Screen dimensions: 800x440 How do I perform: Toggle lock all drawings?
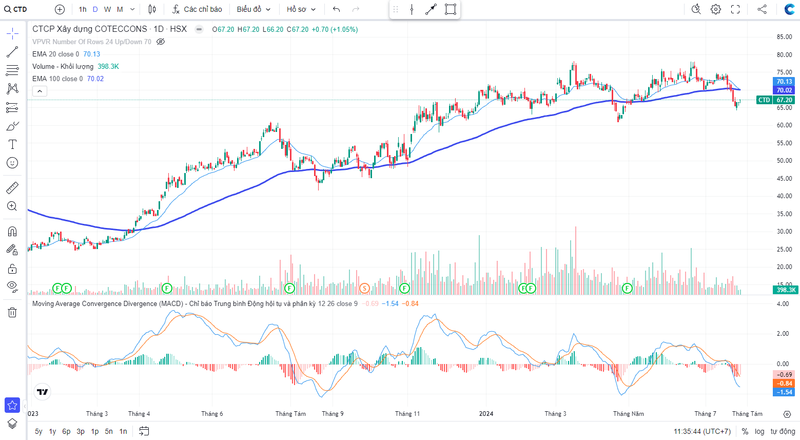(12, 269)
